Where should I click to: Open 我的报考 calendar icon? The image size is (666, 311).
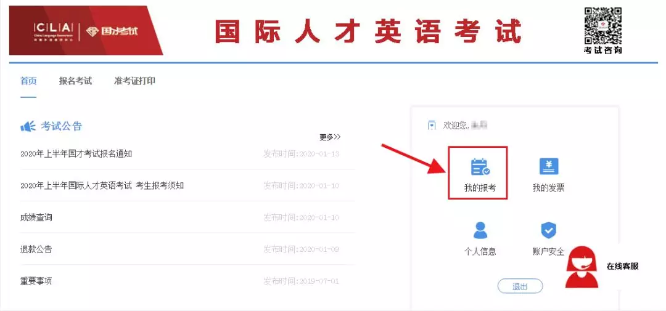tap(480, 167)
